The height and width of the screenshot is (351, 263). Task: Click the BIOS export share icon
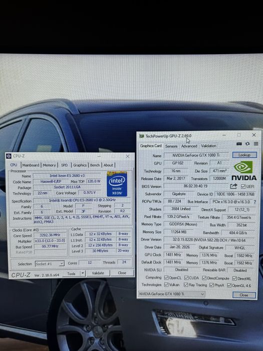click(233, 186)
